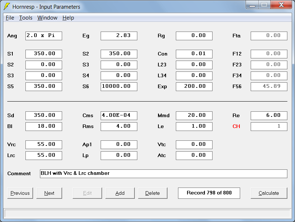The width and height of the screenshot is (295, 222).
Task: Click the Cms field showing 4.00E-04
Action: (119, 116)
